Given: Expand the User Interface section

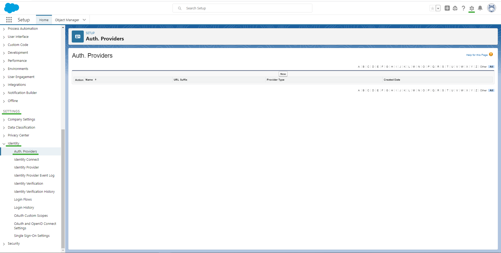Looking at the screenshot, I should (x=4, y=37).
